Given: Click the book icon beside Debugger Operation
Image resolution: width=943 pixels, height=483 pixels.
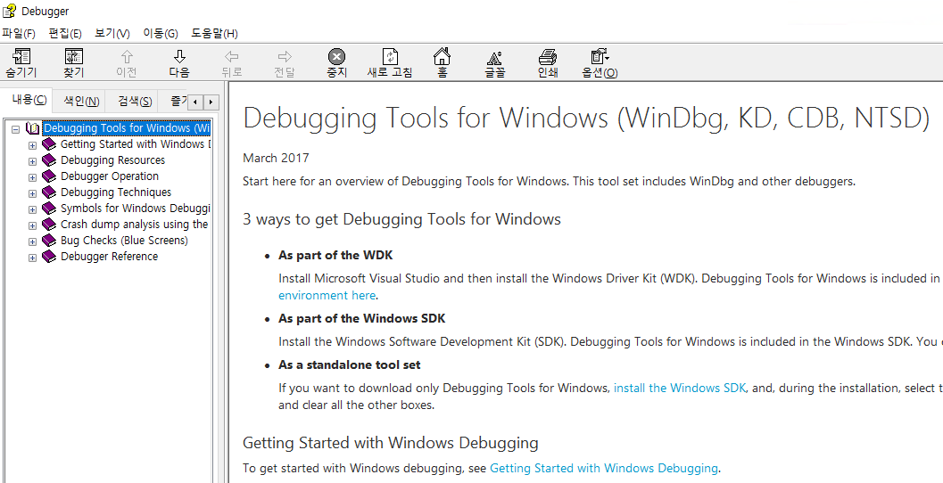Looking at the screenshot, I should [x=49, y=176].
